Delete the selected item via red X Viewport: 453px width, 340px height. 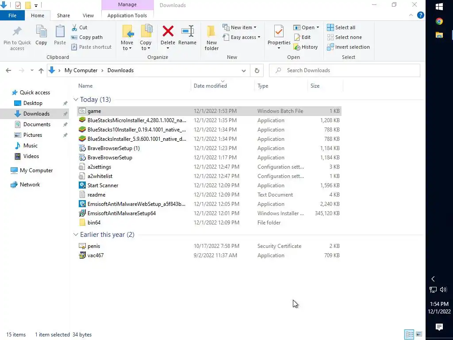point(168,31)
